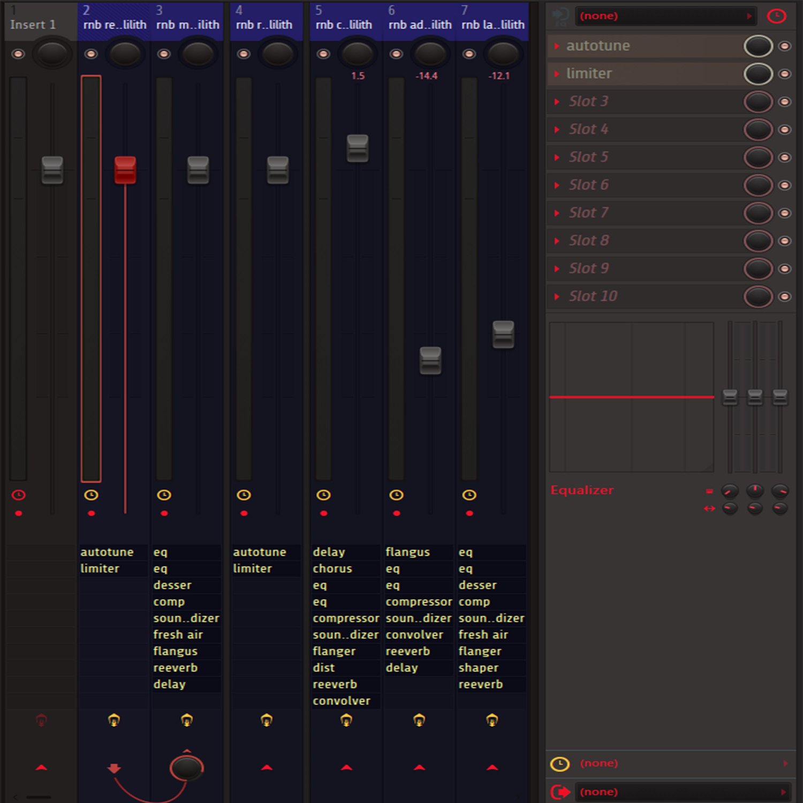
Task: Open the Slot 8 plugin menu arrow
Action: click(557, 241)
